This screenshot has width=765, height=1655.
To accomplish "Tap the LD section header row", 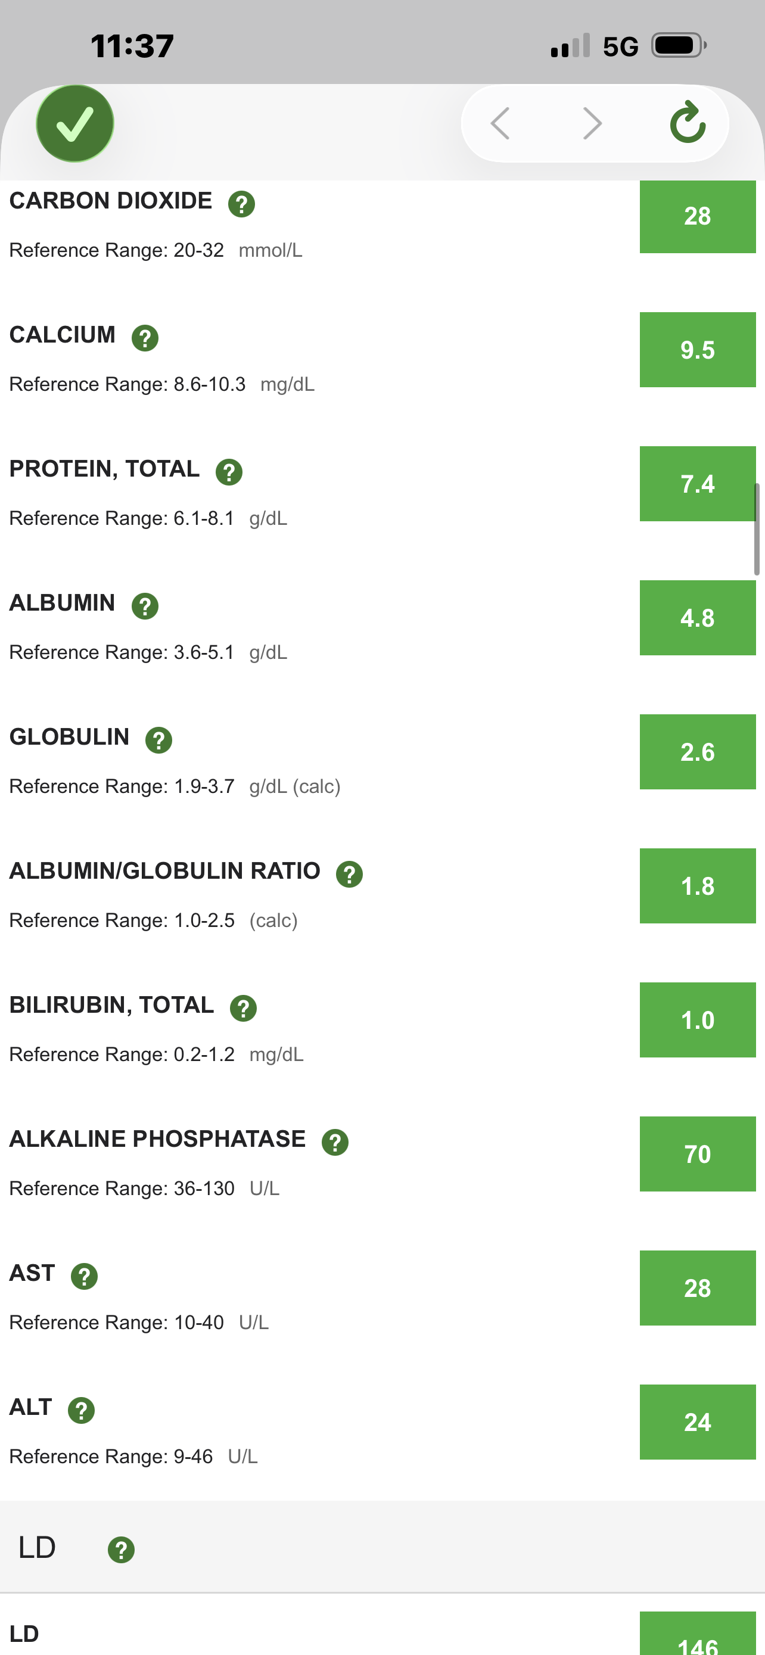I will [382, 1547].
